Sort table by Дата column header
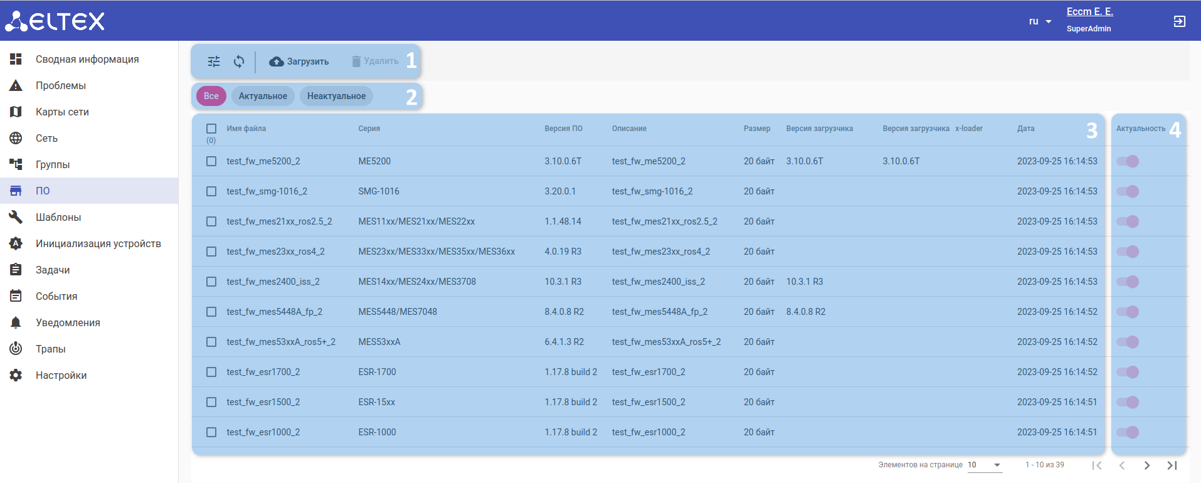Image resolution: width=1201 pixels, height=483 pixels. (x=1025, y=129)
